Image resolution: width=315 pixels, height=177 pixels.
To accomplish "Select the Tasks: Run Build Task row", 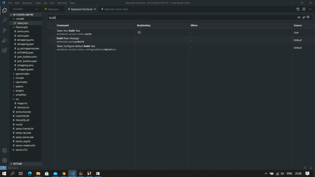I will (181, 32).
